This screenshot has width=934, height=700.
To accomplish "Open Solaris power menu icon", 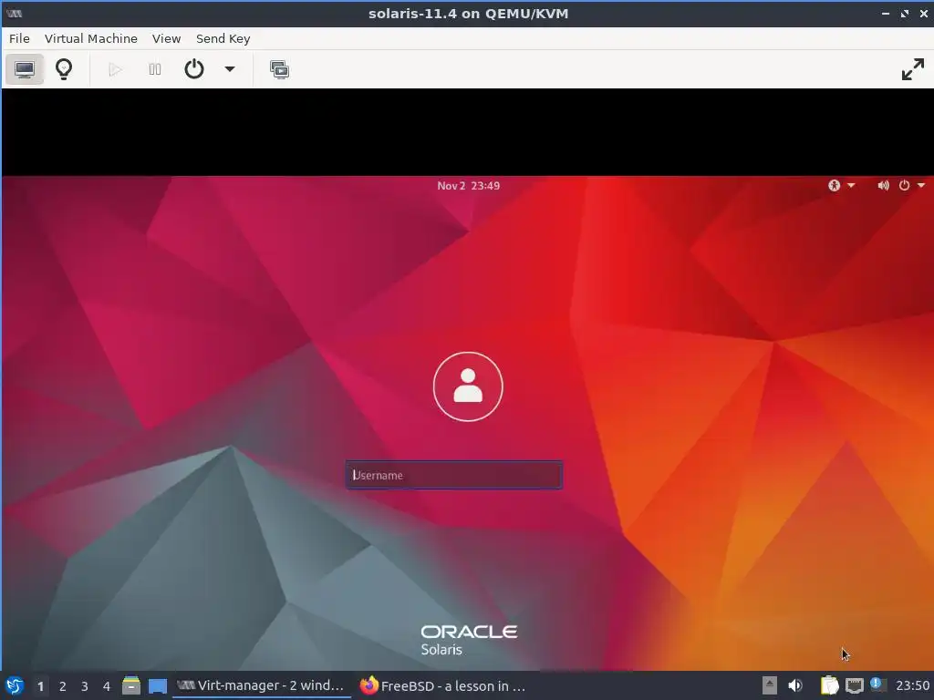I will point(904,186).
